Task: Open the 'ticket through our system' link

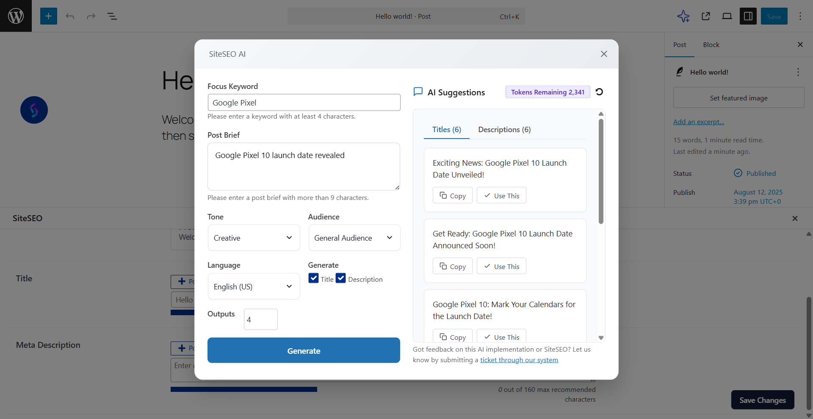Action: click(x=519, y=360)
